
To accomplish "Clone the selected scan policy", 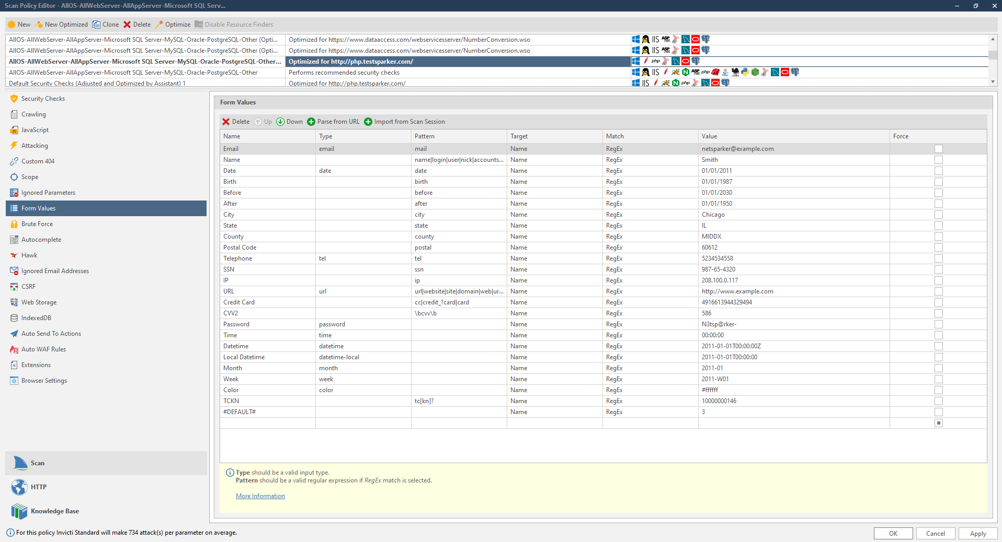I will 105,24.
